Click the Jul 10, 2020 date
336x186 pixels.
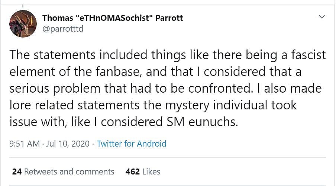click(68, 144)
